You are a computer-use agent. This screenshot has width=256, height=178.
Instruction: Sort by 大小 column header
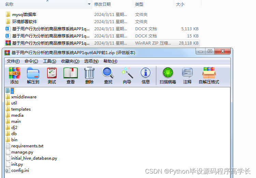180,4
